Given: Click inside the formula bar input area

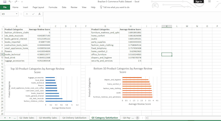Looking at the screenshot, I should pyautogui.click(x=132, y=17).
